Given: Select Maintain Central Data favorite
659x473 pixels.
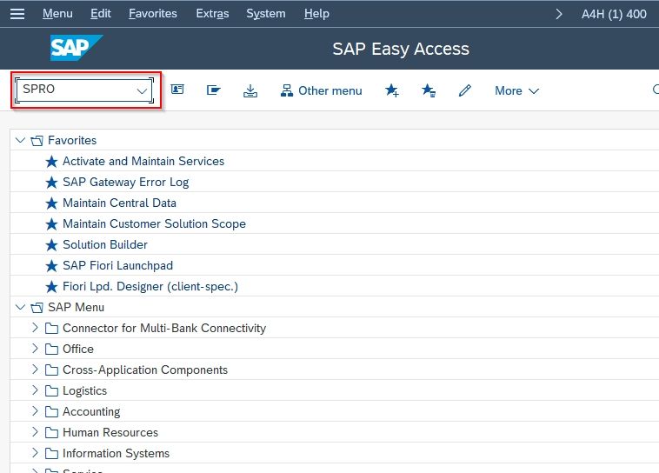Looking at the screenshot, I should click(x=119, y=203).
